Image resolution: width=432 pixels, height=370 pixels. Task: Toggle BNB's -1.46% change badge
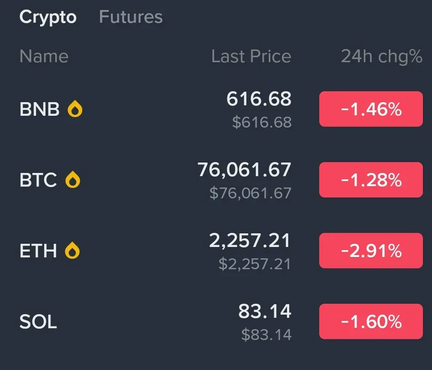371,109
